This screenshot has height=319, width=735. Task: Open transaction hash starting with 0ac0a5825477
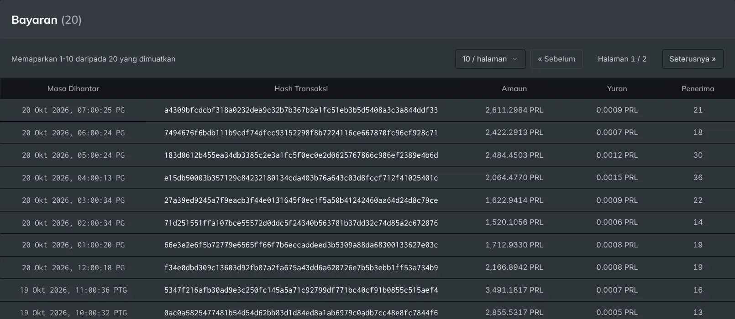301,313
